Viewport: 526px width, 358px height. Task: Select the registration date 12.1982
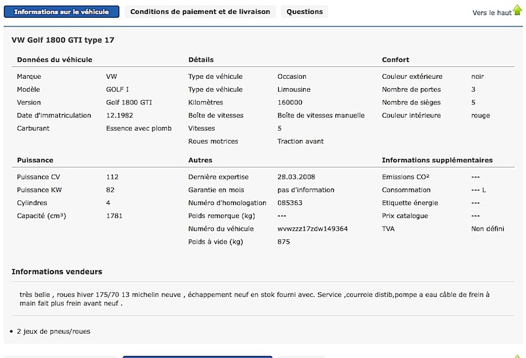(x=120, y=116)
